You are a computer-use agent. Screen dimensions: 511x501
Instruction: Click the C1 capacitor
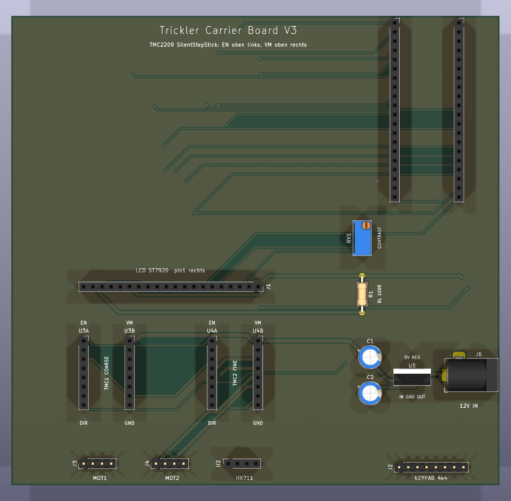[x=370, y=357]
